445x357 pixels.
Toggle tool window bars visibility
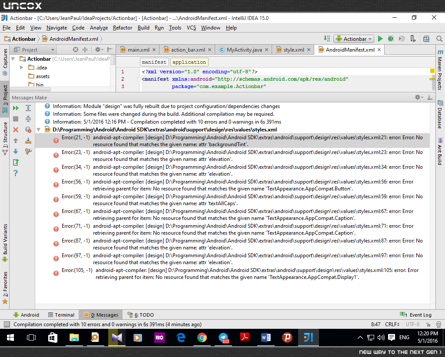coord(7,324)
